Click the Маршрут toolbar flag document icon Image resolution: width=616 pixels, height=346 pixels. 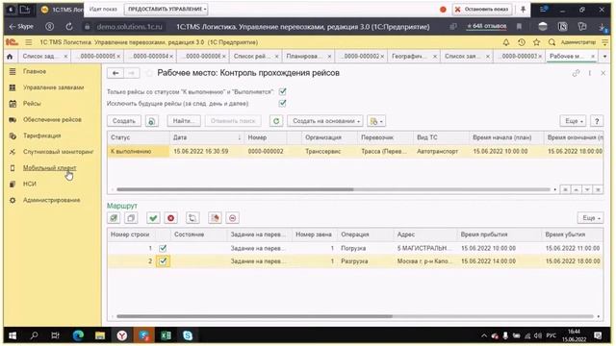pyautogui.click(x=215, y=218)
